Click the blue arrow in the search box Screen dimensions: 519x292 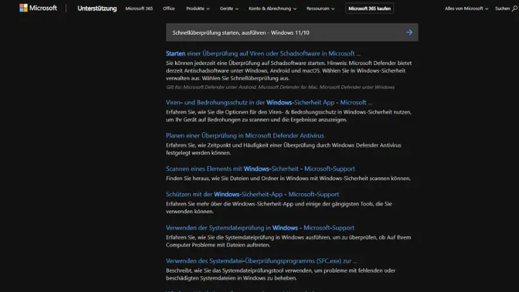pyautogui.click(x=409, y=33)
